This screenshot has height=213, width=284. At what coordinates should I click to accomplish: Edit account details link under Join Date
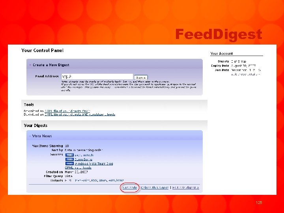(x=246, y=74)
